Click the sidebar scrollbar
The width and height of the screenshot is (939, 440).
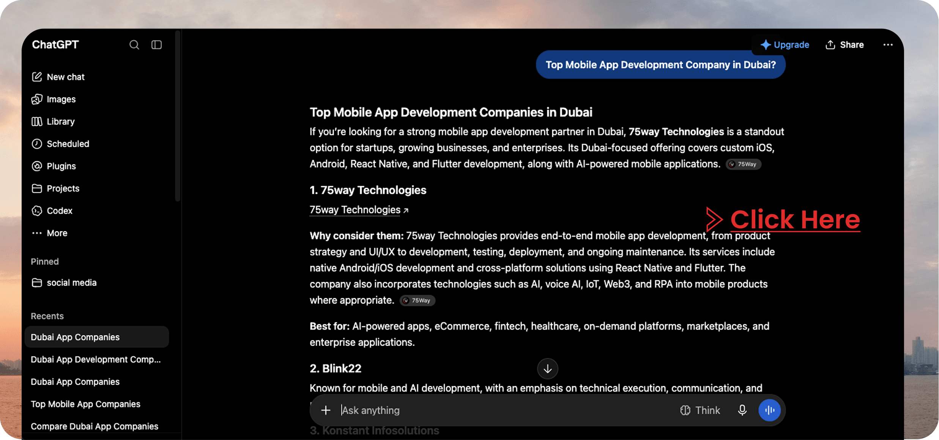(178, 116)
